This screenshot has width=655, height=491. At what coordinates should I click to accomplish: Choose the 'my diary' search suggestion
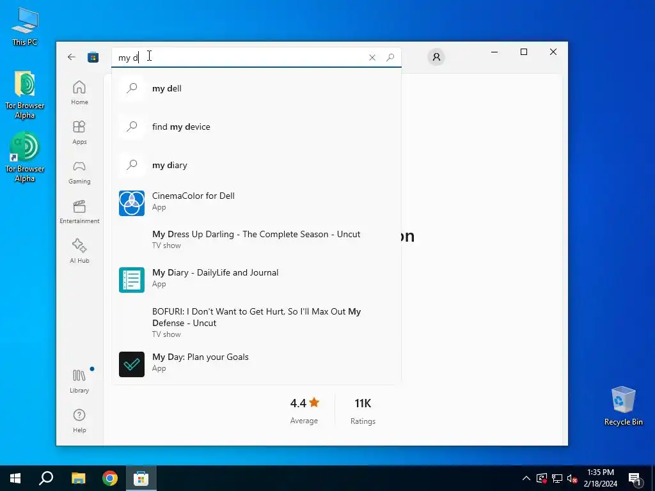tap(256, 165)
